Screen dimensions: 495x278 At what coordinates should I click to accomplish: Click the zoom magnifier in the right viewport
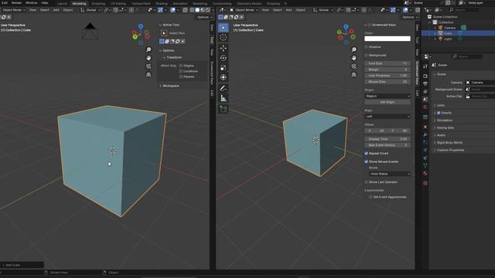tap(354, 49)
